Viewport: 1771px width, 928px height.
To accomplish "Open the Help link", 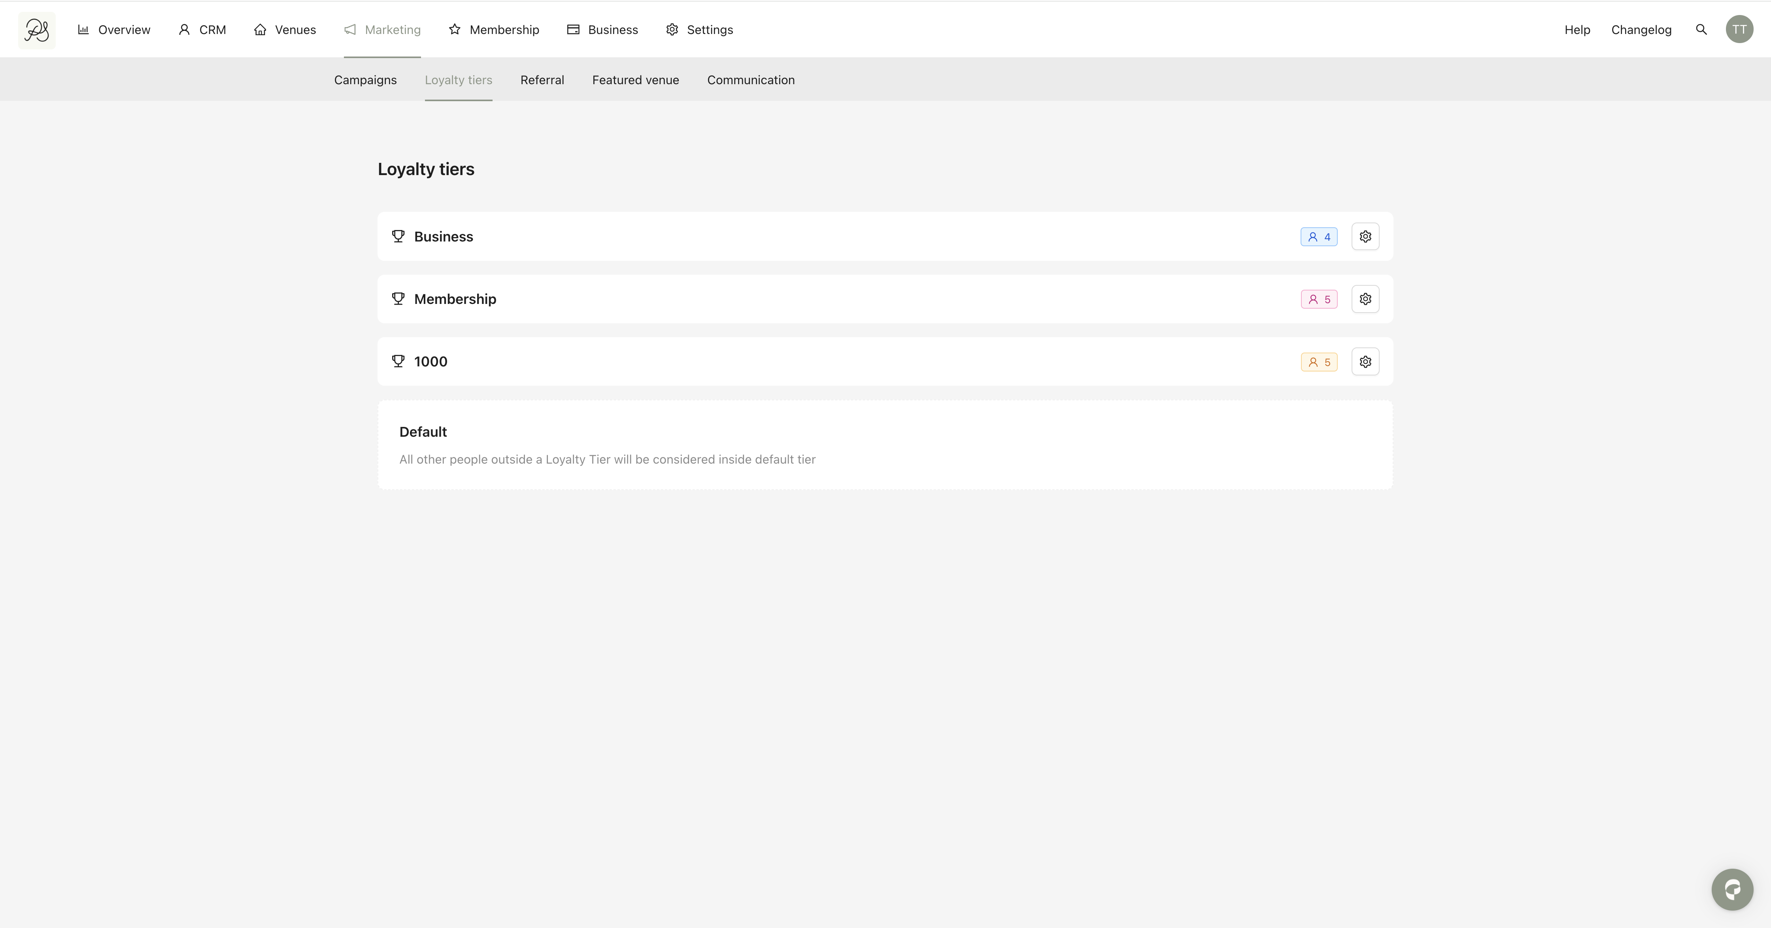I will pos(1577,30).
